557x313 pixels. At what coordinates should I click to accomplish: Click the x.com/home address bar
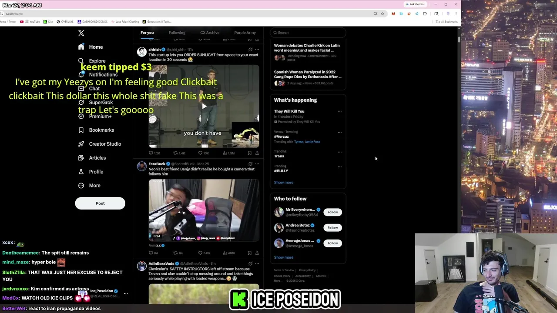pyautogui.click(x=187, y=13)
